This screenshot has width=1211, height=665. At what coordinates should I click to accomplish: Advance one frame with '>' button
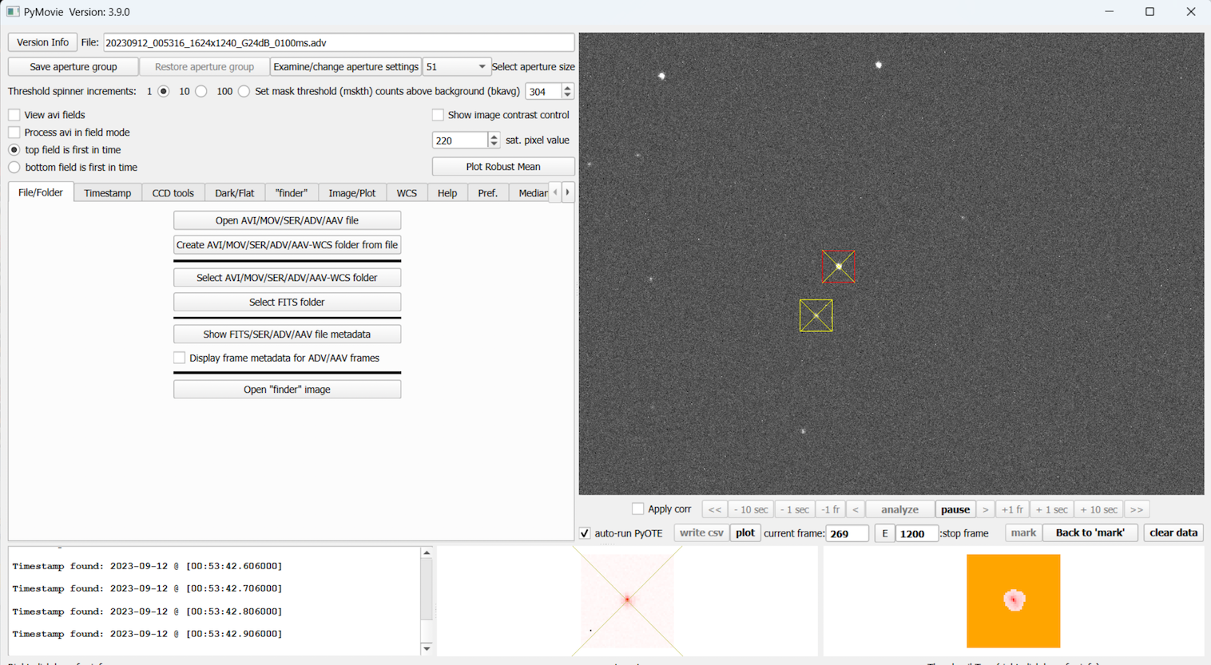click(985, 509)
